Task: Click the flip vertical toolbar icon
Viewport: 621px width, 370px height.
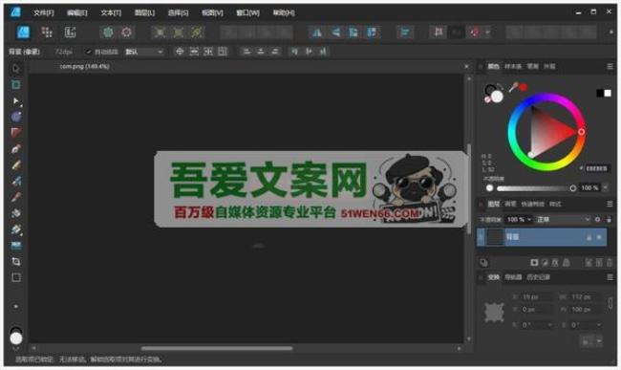Action: [335, 33]
